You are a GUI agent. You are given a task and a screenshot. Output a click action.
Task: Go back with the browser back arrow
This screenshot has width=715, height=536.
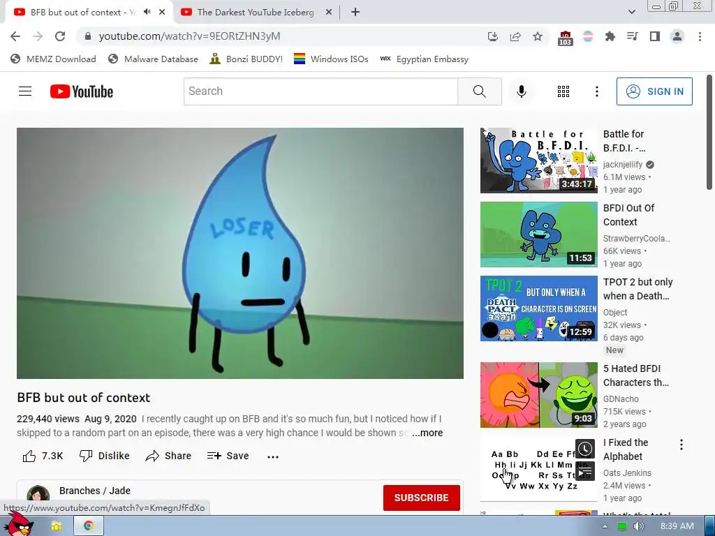(x=15, y=36)
